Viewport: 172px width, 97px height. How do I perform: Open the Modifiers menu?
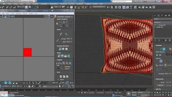click(x=35, y=4)
